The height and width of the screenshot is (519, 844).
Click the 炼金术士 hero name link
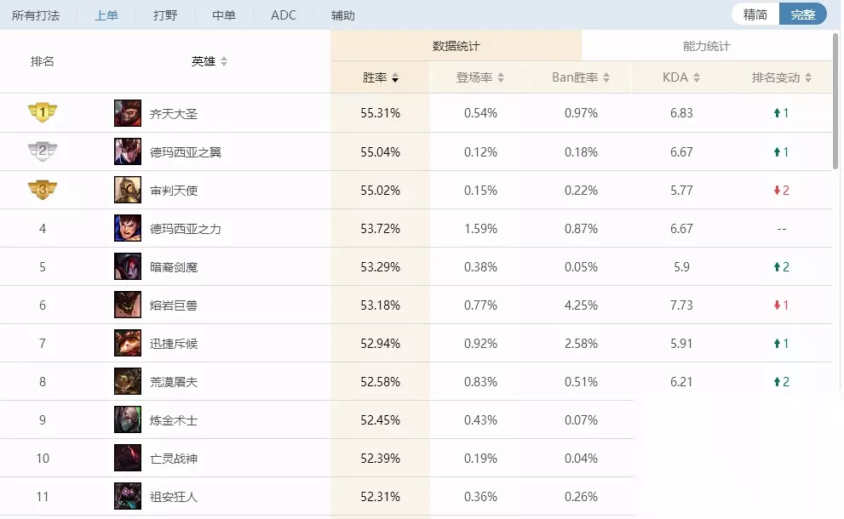[174, 420]
